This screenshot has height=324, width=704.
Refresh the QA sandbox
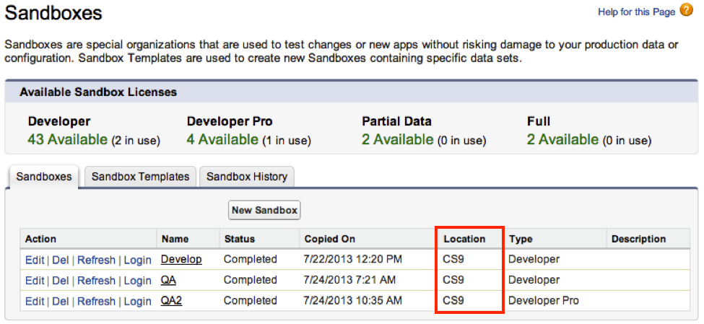[96, 281]
